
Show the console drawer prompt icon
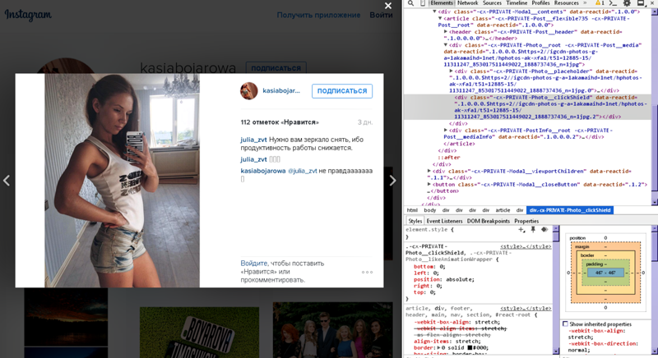click(613, 3)
